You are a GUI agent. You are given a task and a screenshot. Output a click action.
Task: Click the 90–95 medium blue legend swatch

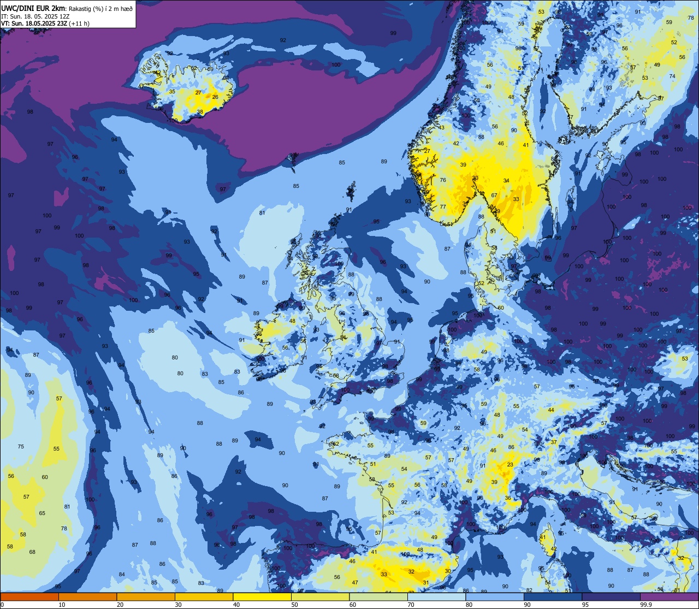(553, 596)
